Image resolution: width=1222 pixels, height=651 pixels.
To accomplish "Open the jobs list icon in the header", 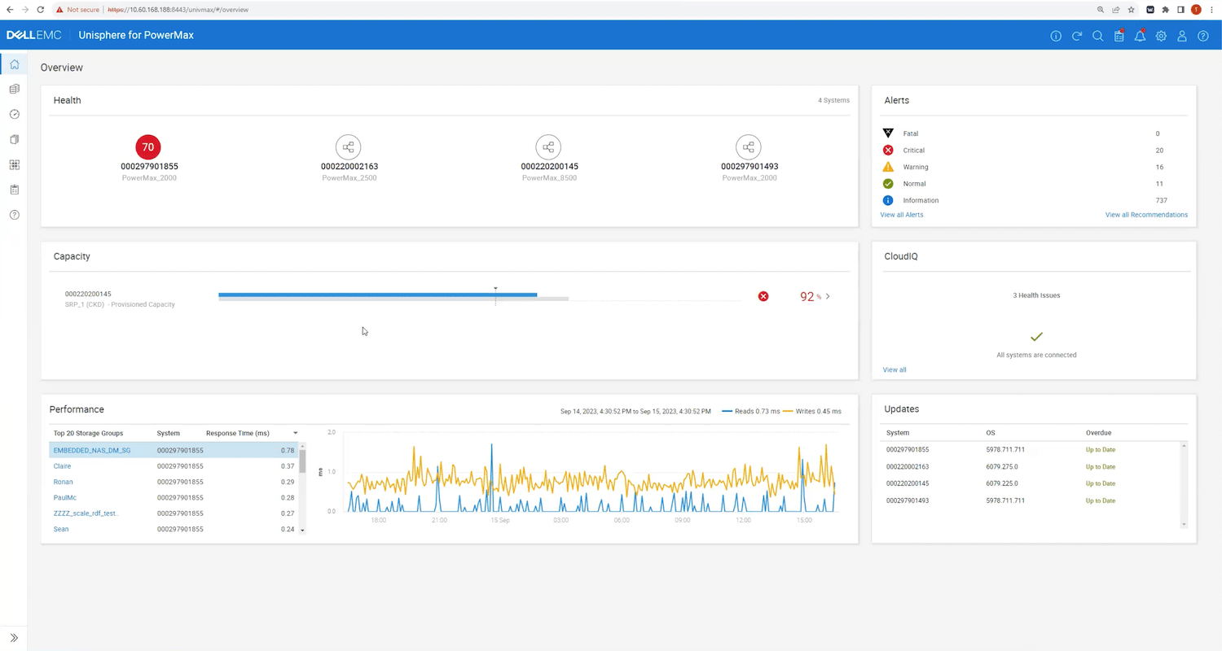I will tap(1119, 35).
